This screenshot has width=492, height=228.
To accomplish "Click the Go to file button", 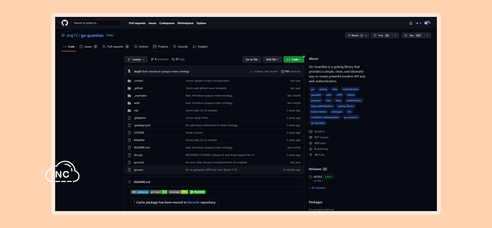I will 252,59.
